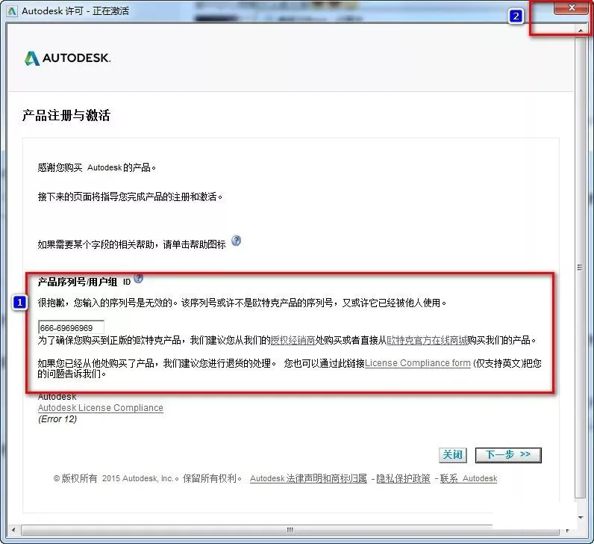This screenshot has height=544, width=594.
Task: Click the Autodesk logo in the header
Action: pyautogui.click(x=67, y=58)
